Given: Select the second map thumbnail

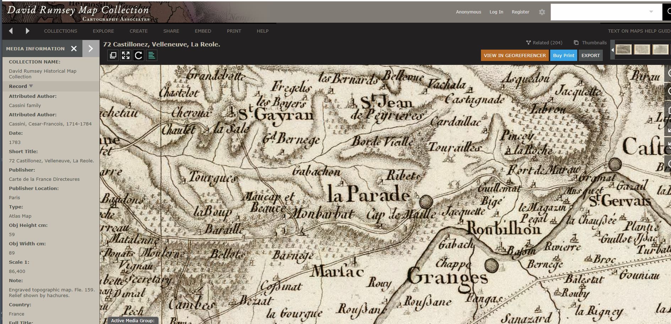Looking at the screenshot, I should 642,49.
